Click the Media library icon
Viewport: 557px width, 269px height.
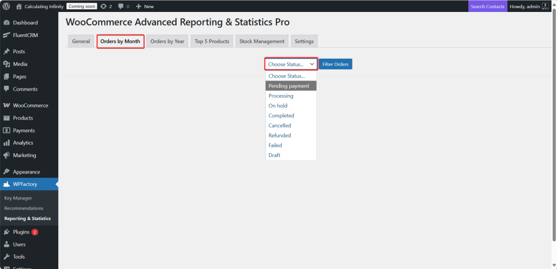pyautogui.click(x=7, y=64)
